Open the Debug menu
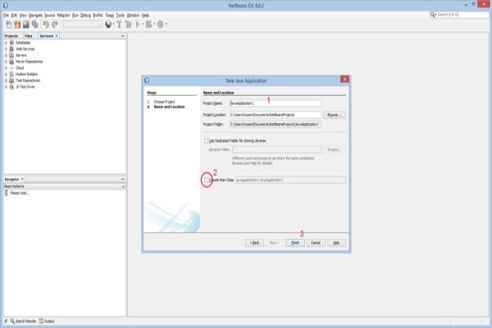Image resolution: width=492 pixels, height=328 pixels. pos(85,15)
